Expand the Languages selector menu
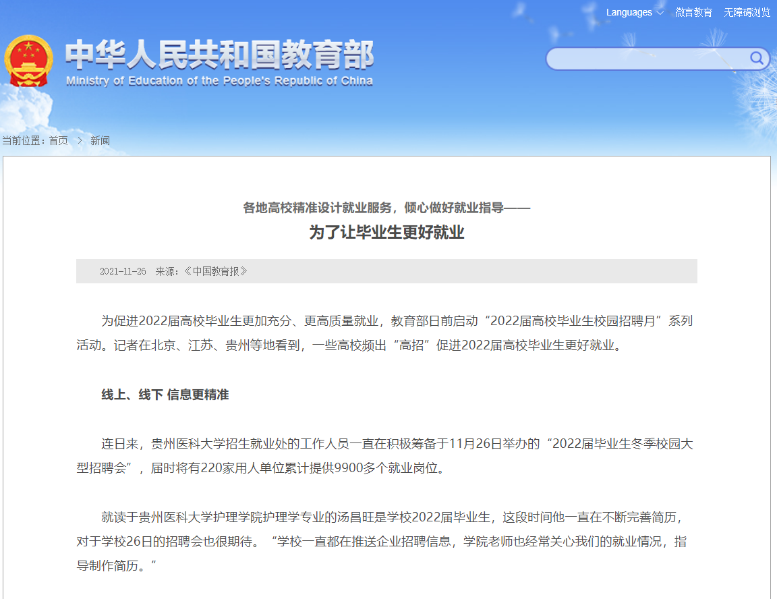777x599 pixels. (x=629, y=12)
